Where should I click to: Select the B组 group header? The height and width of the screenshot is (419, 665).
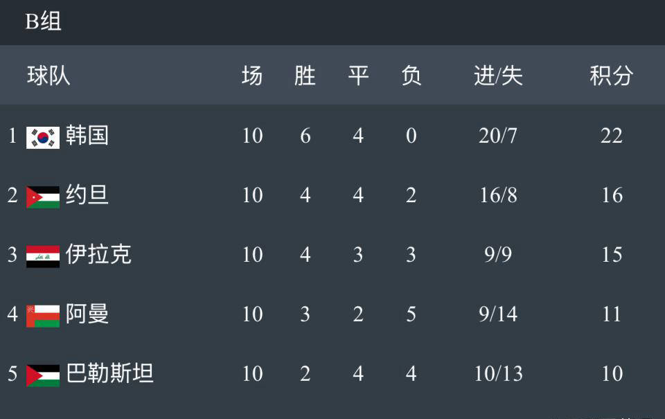(x=44, y=21)
